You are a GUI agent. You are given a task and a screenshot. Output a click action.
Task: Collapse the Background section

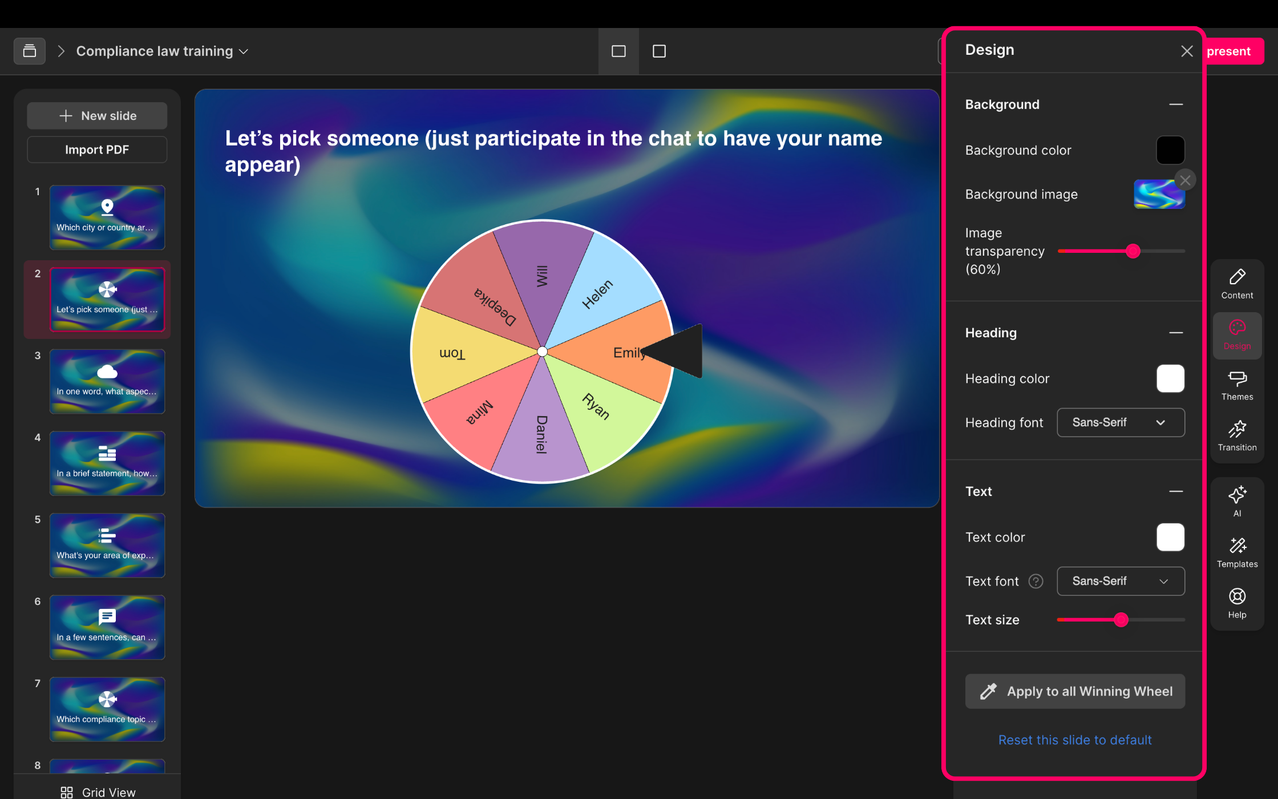pyautogui.click(x=1175, y=104)
